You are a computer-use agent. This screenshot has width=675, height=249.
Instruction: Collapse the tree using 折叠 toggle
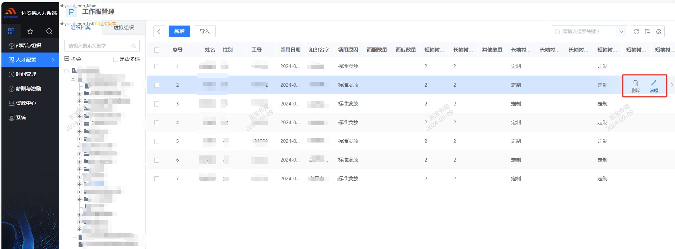pos(67,59)
